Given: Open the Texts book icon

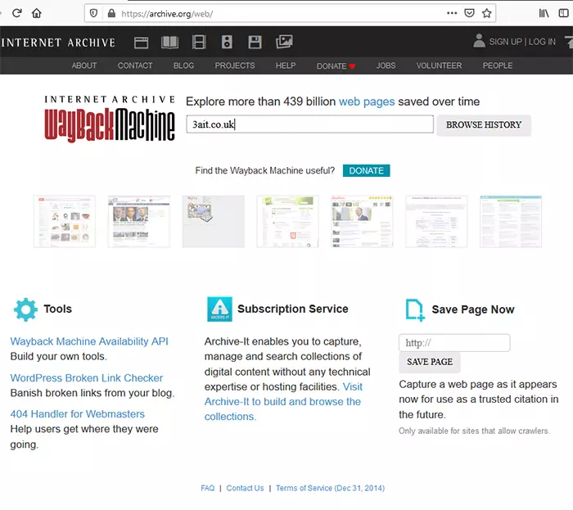Looking at the screenshot, I should coord(170,43).
